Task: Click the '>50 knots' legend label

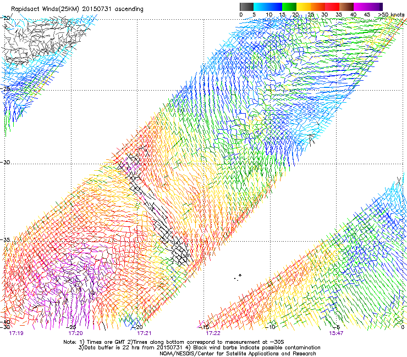Action: tap(391, 14)
